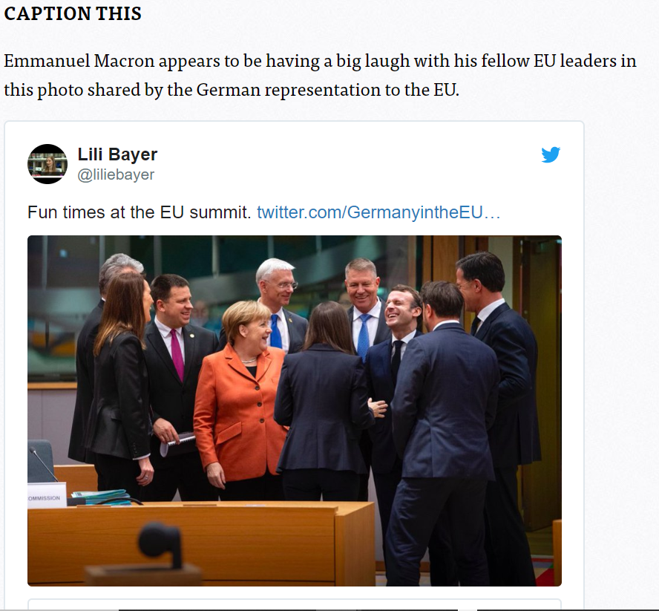Viewport: 659px width, 611px height.
Task: Click the next embedded card below the photo
Action: [294, 604]
